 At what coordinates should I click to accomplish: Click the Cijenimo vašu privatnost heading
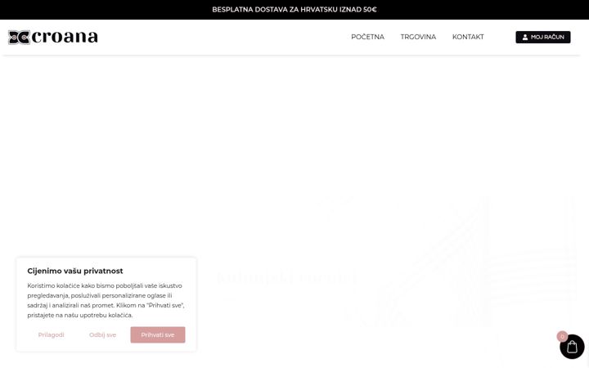click(75, 271)
